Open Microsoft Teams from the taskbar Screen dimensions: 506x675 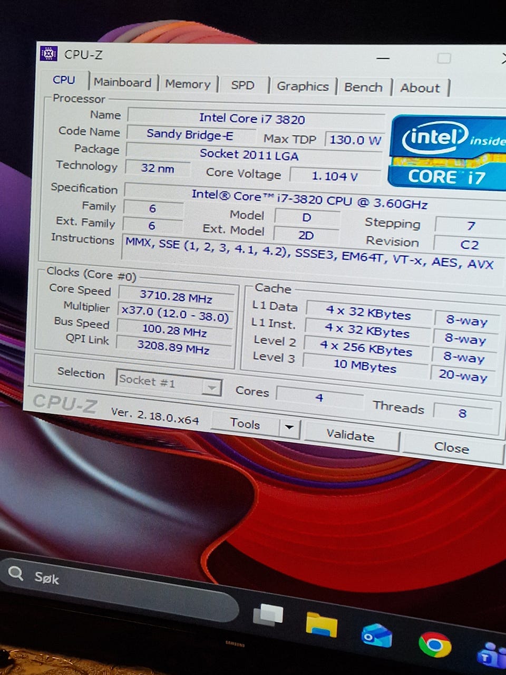(492, 655)
